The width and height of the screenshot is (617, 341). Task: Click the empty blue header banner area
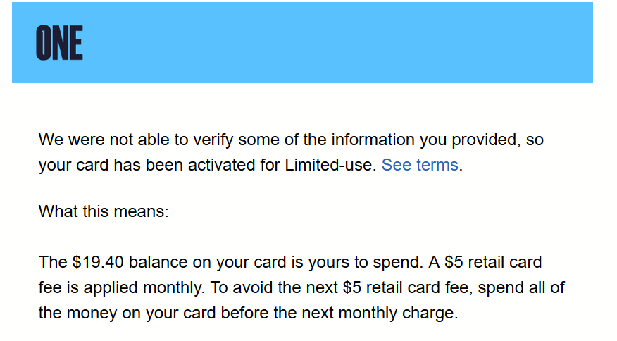[x=338, y=42]
